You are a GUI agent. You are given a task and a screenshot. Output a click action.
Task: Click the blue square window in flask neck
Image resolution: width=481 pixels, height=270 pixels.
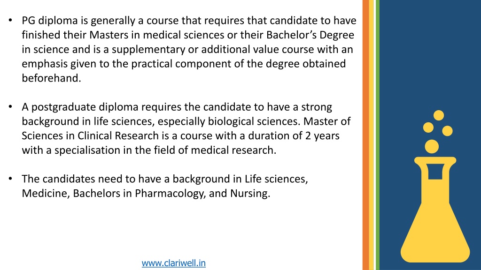tap(435, 172)
